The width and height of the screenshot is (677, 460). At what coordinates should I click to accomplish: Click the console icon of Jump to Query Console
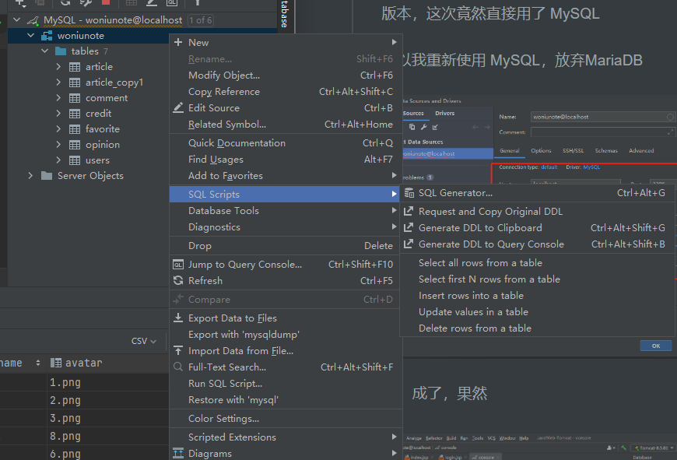click(178, 265)
